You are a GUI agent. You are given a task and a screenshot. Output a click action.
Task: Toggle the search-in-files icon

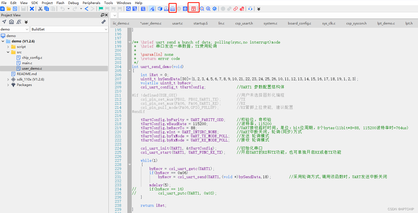135,8
